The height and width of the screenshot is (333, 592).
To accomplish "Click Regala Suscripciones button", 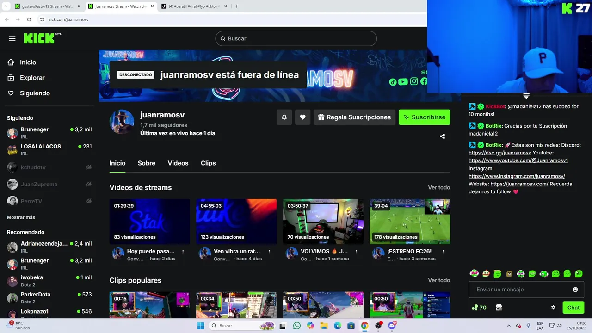I will [x=354, y=117].
